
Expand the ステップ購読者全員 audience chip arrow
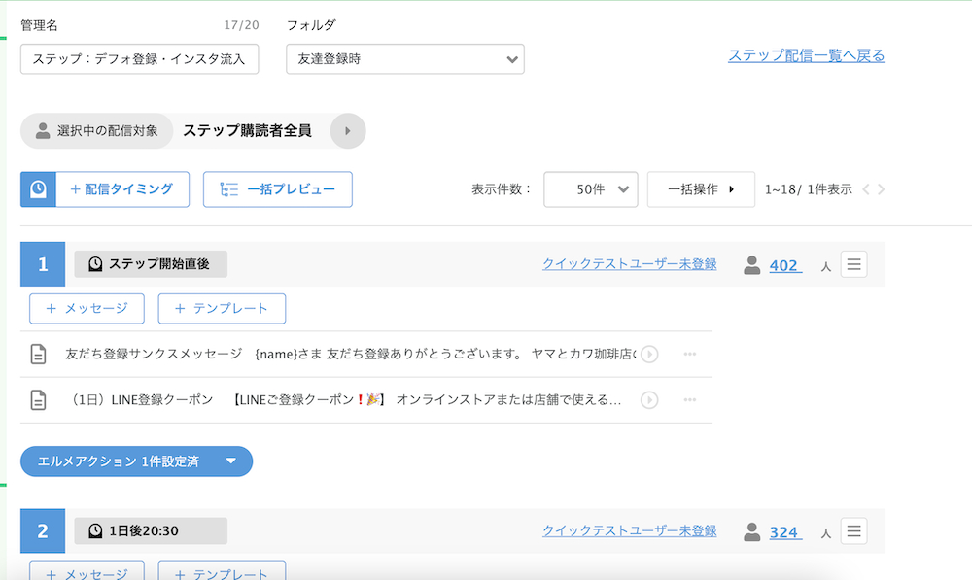(347, 130)
